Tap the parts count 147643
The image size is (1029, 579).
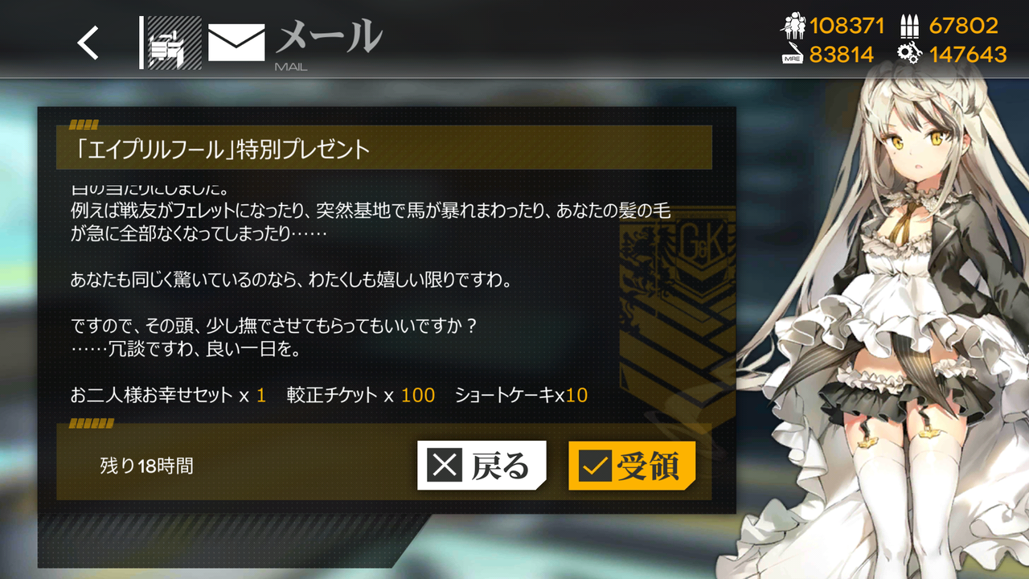[968, 54]
